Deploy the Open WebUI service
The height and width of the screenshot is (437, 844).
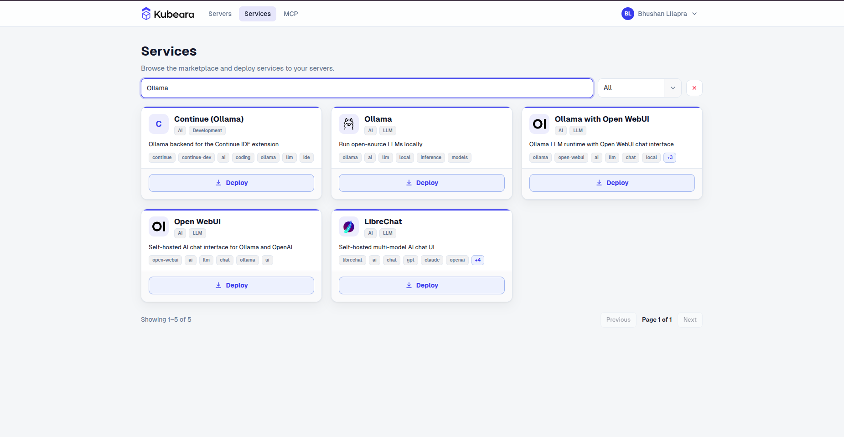tap(231, 285)
